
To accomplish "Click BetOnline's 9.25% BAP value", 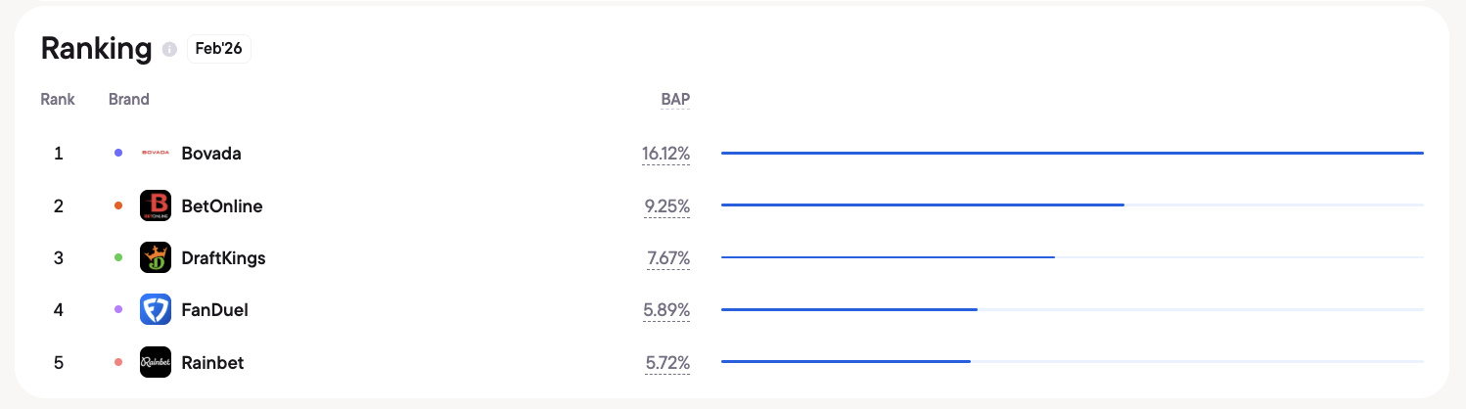I will click(666, 205).
